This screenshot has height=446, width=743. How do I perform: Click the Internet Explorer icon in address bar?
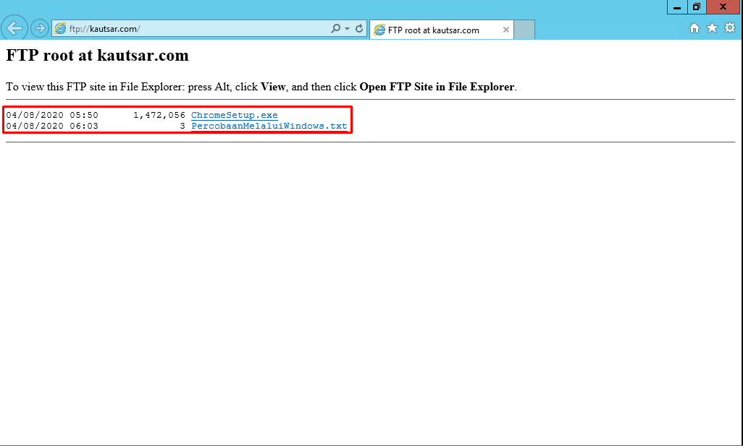pos(61,27)
